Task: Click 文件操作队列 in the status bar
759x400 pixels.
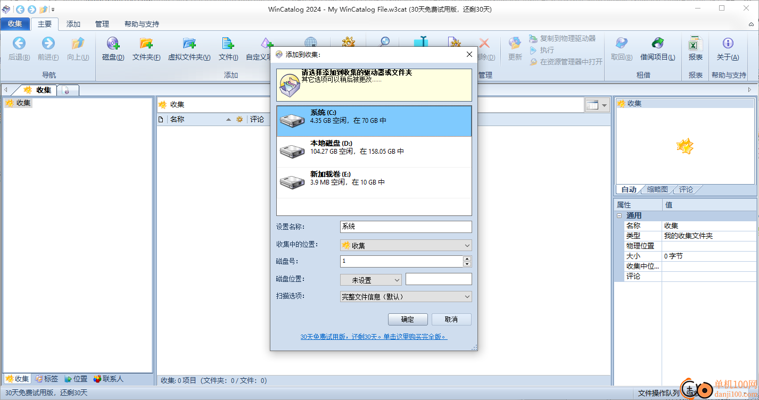Action: pos(658,393)
